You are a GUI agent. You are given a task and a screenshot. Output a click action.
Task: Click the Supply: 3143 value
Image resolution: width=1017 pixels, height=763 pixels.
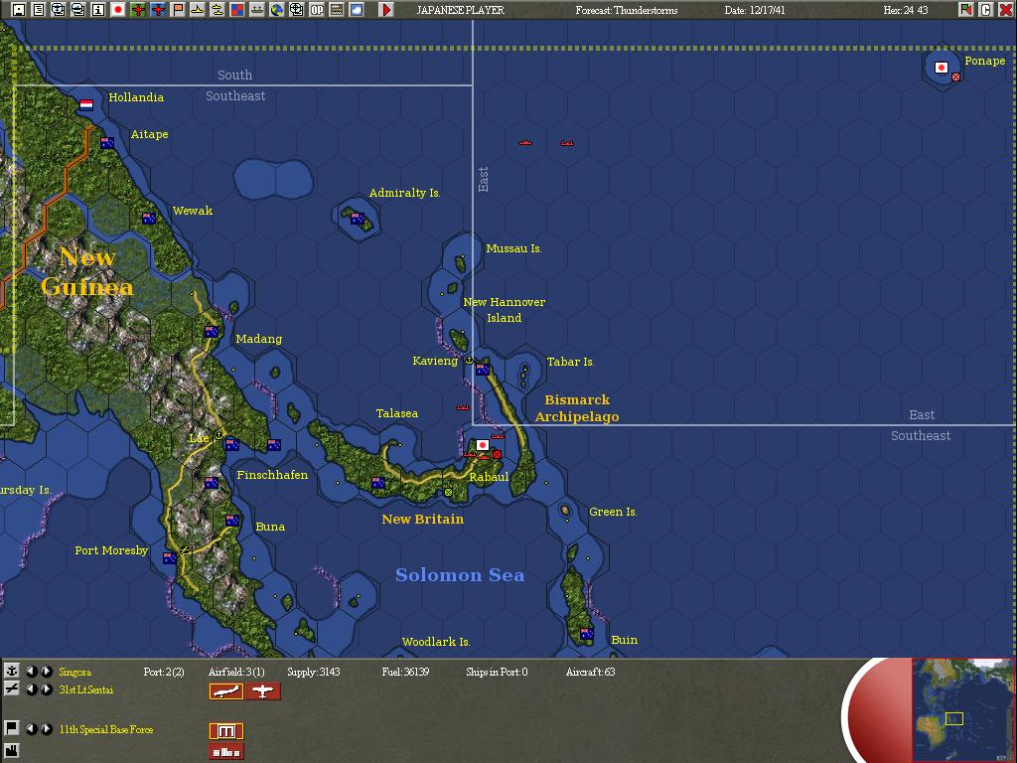click(313, 672)
